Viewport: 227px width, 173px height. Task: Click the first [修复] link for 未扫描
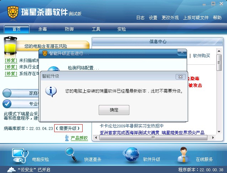click(11, 60)
